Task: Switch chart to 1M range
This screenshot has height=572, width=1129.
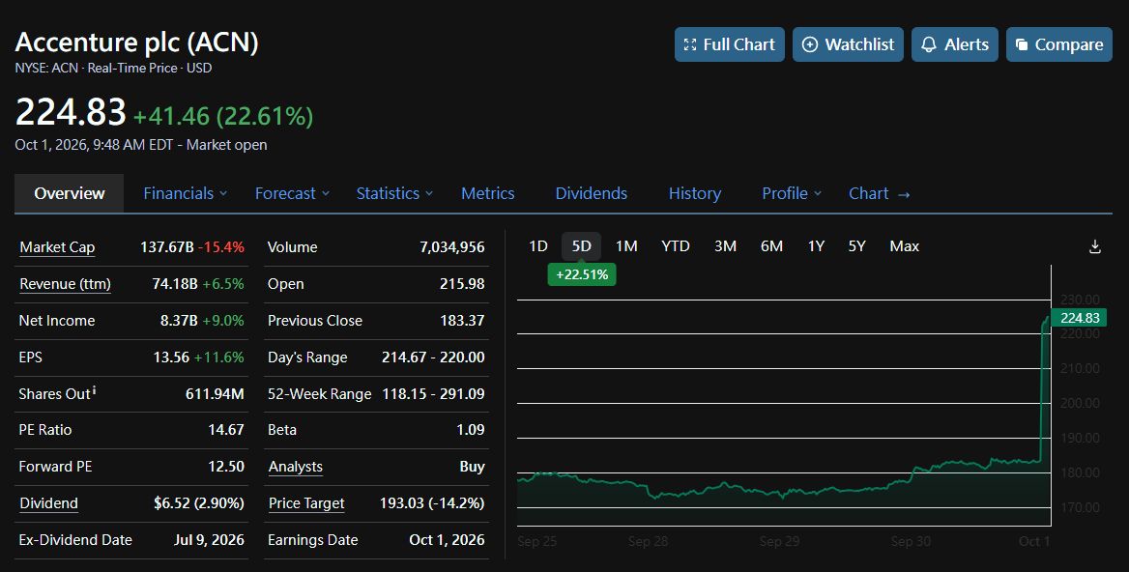Action: click(x=626, y=246)
